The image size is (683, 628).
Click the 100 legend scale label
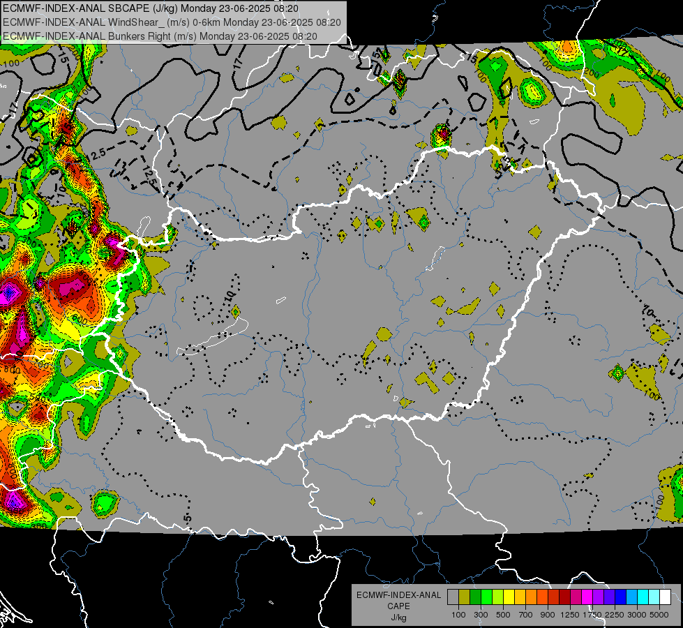[x=458, y=615]
